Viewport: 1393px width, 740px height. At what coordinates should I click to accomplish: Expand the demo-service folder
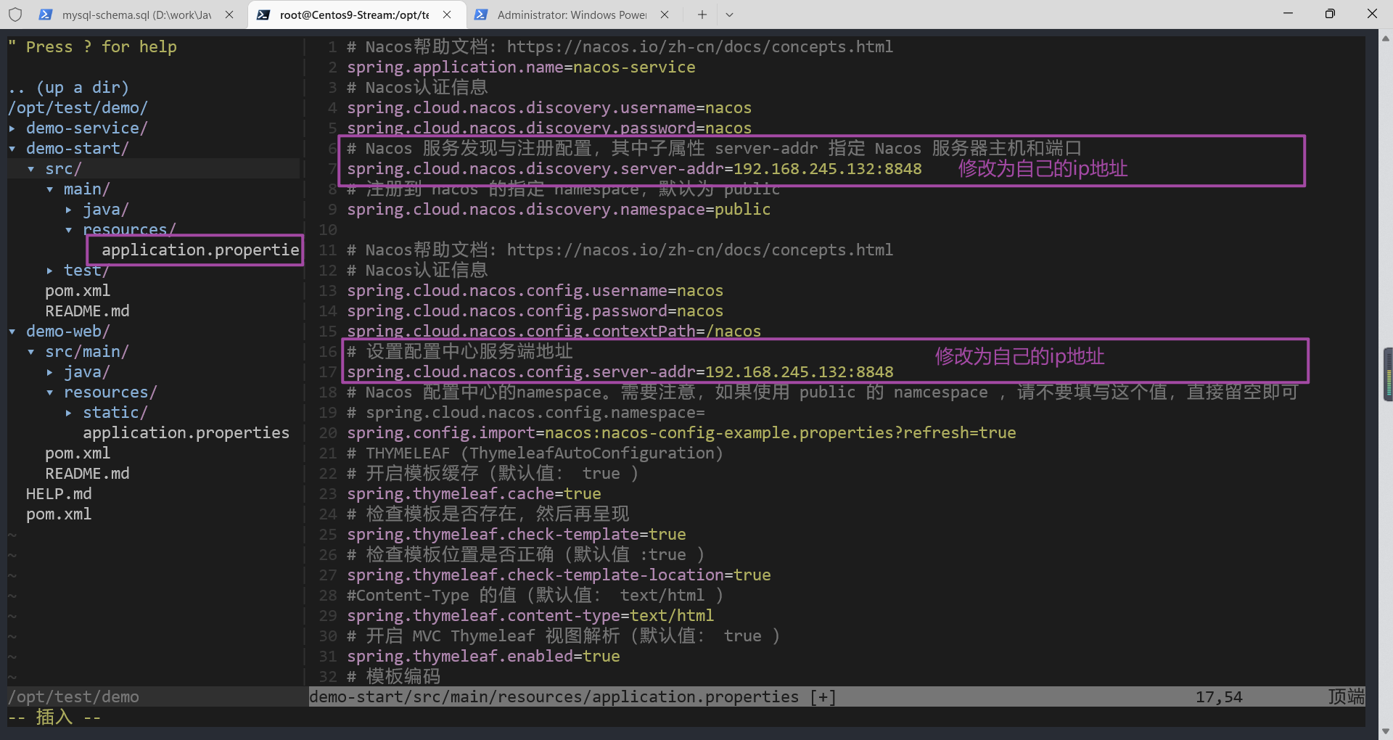(x=86, y=128)
